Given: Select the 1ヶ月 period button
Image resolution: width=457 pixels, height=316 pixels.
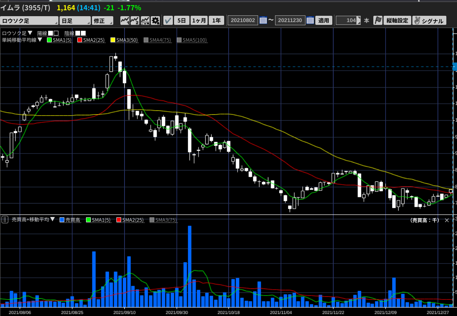Looking at the screenshot, I should tap(199, 21).
